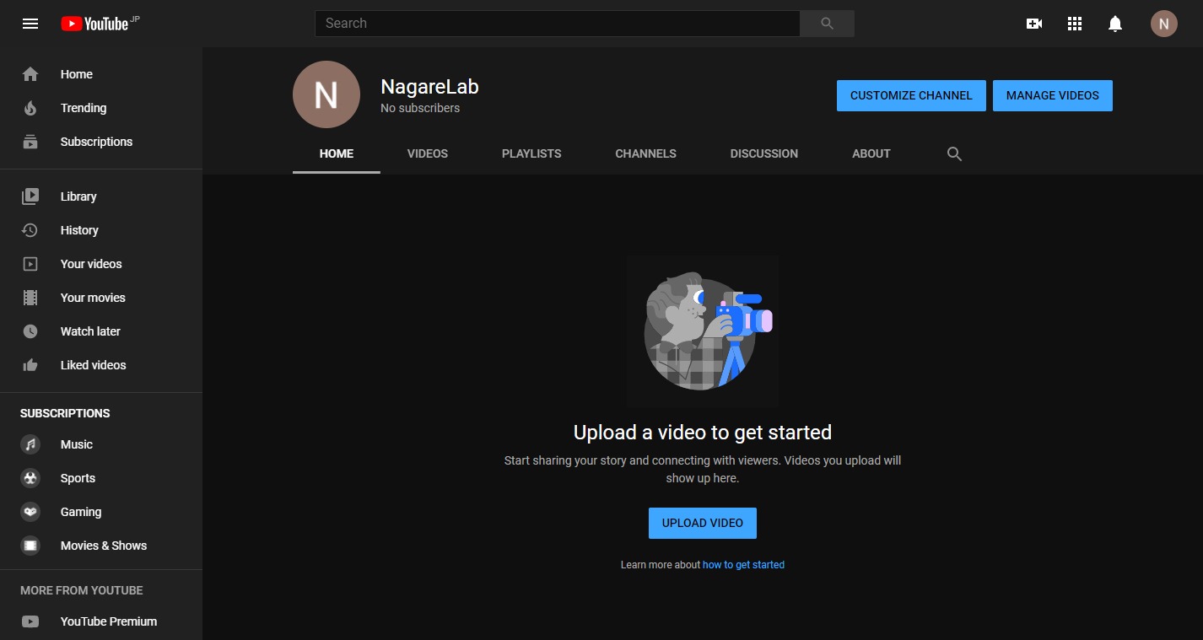Click the Your movies film icon
Image resolution: width=1203 pixels, height=640 pixels.
30,298
